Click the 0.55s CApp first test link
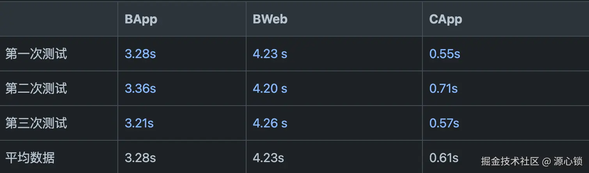 coord(444,54)
